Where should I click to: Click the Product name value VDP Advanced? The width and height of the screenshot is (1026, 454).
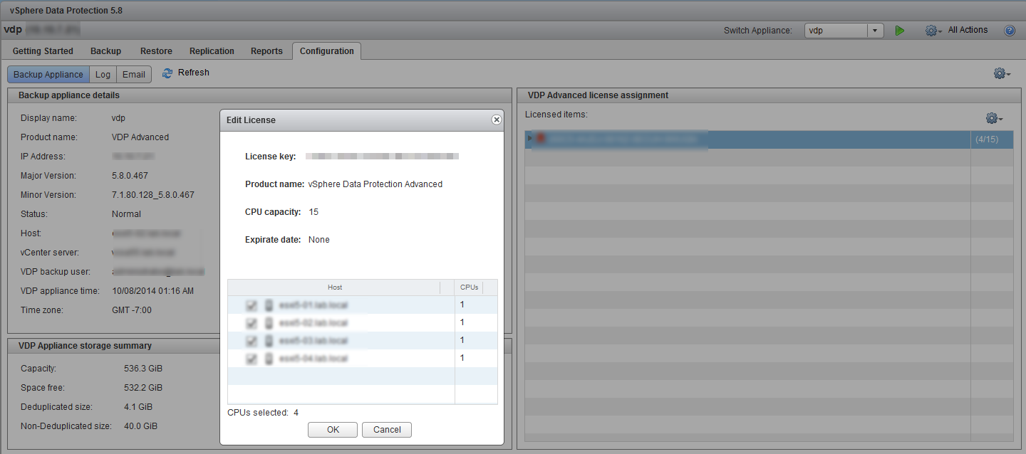[140, 137]
